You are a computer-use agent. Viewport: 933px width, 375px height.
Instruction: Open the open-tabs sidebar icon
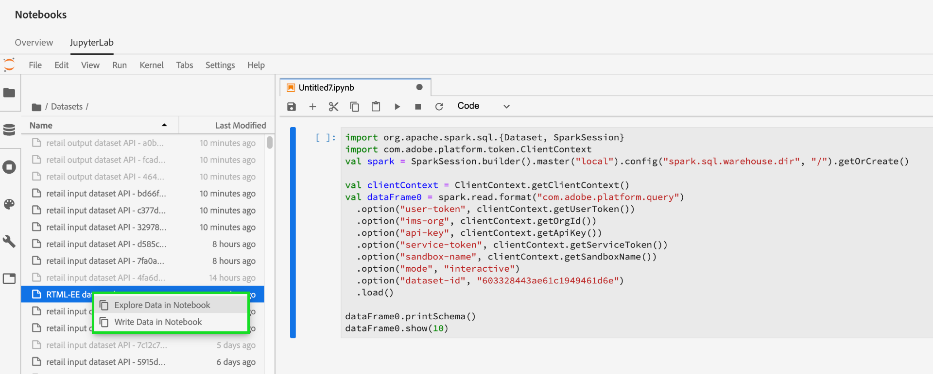click(9, 278)
